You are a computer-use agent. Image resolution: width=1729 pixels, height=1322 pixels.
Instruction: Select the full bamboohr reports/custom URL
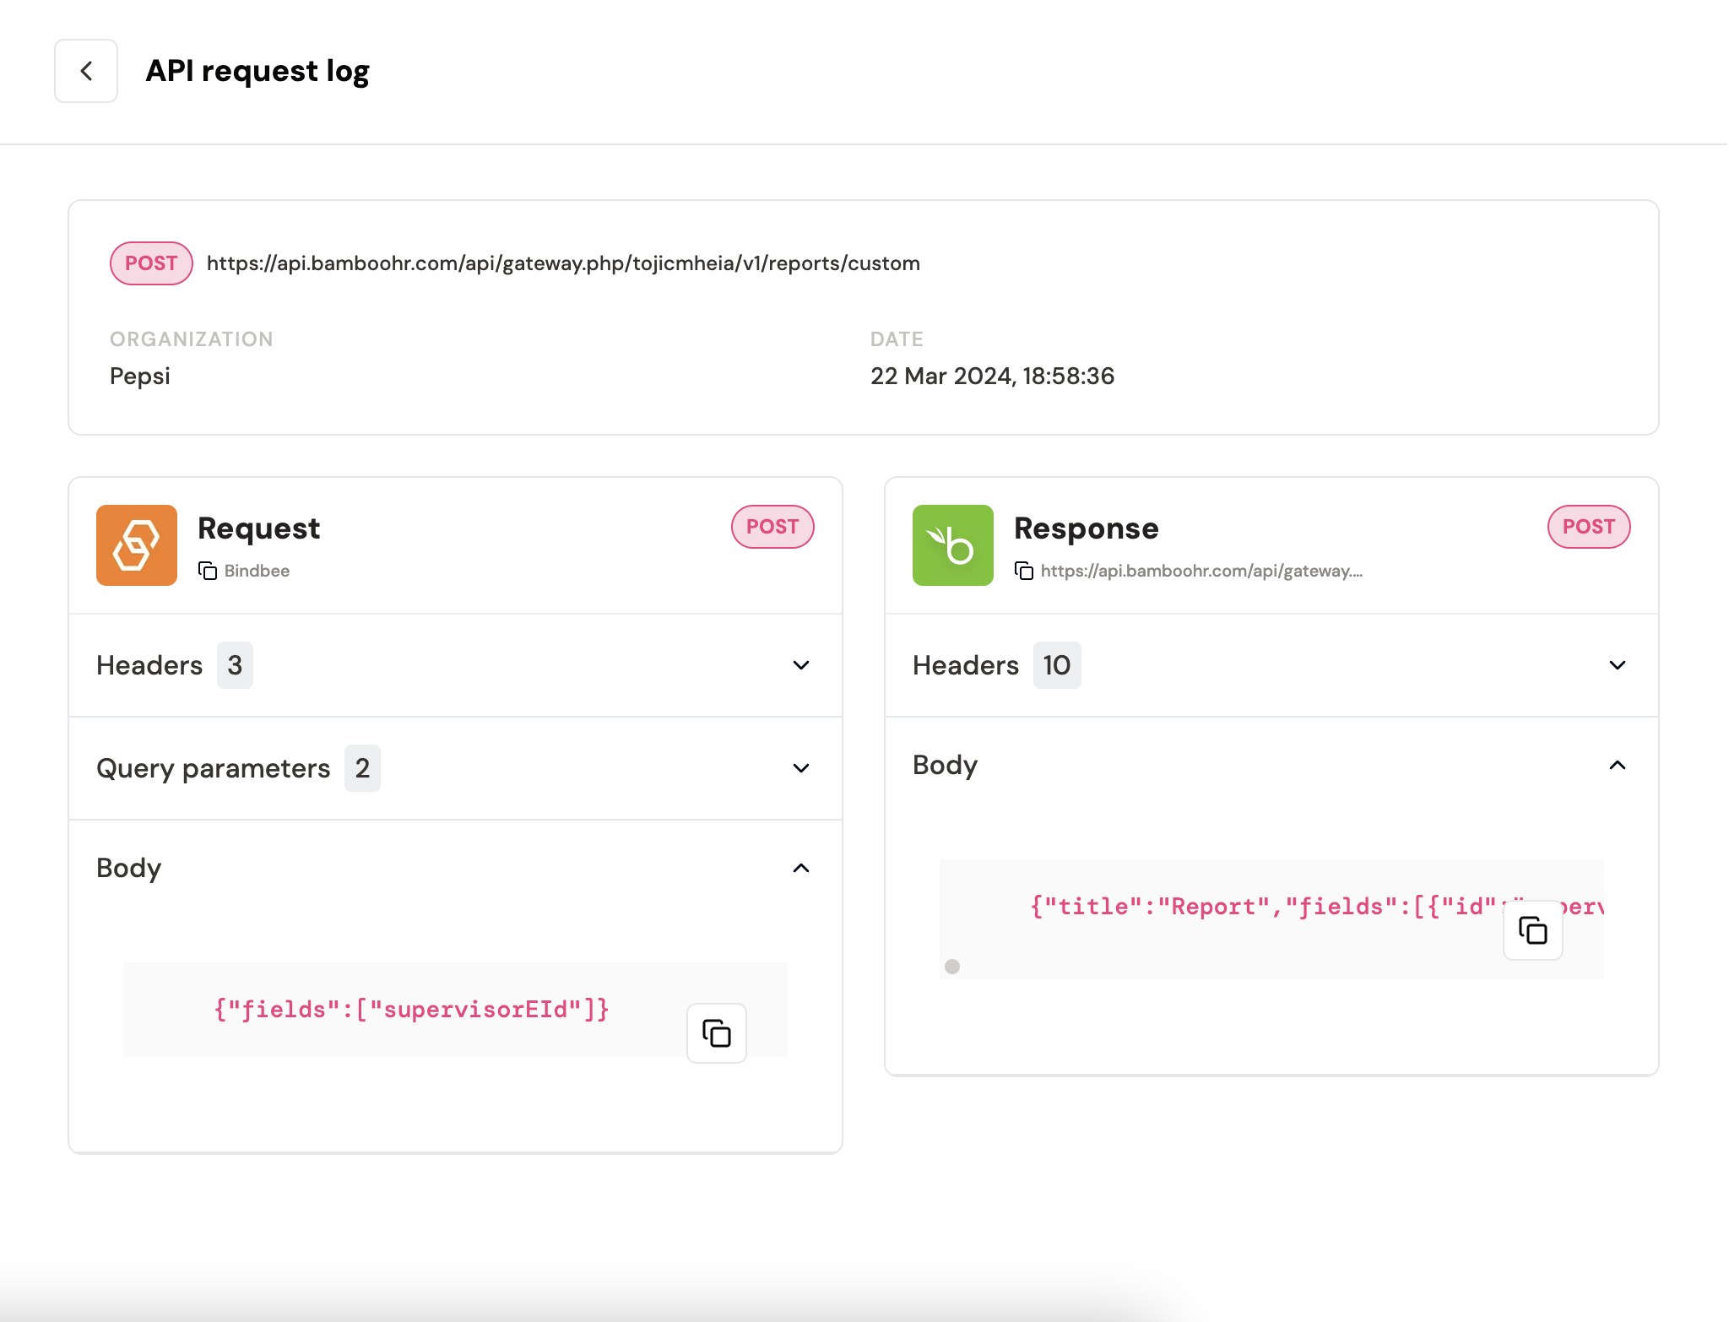[563, 263]
